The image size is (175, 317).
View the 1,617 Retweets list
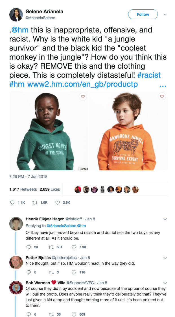23,189
